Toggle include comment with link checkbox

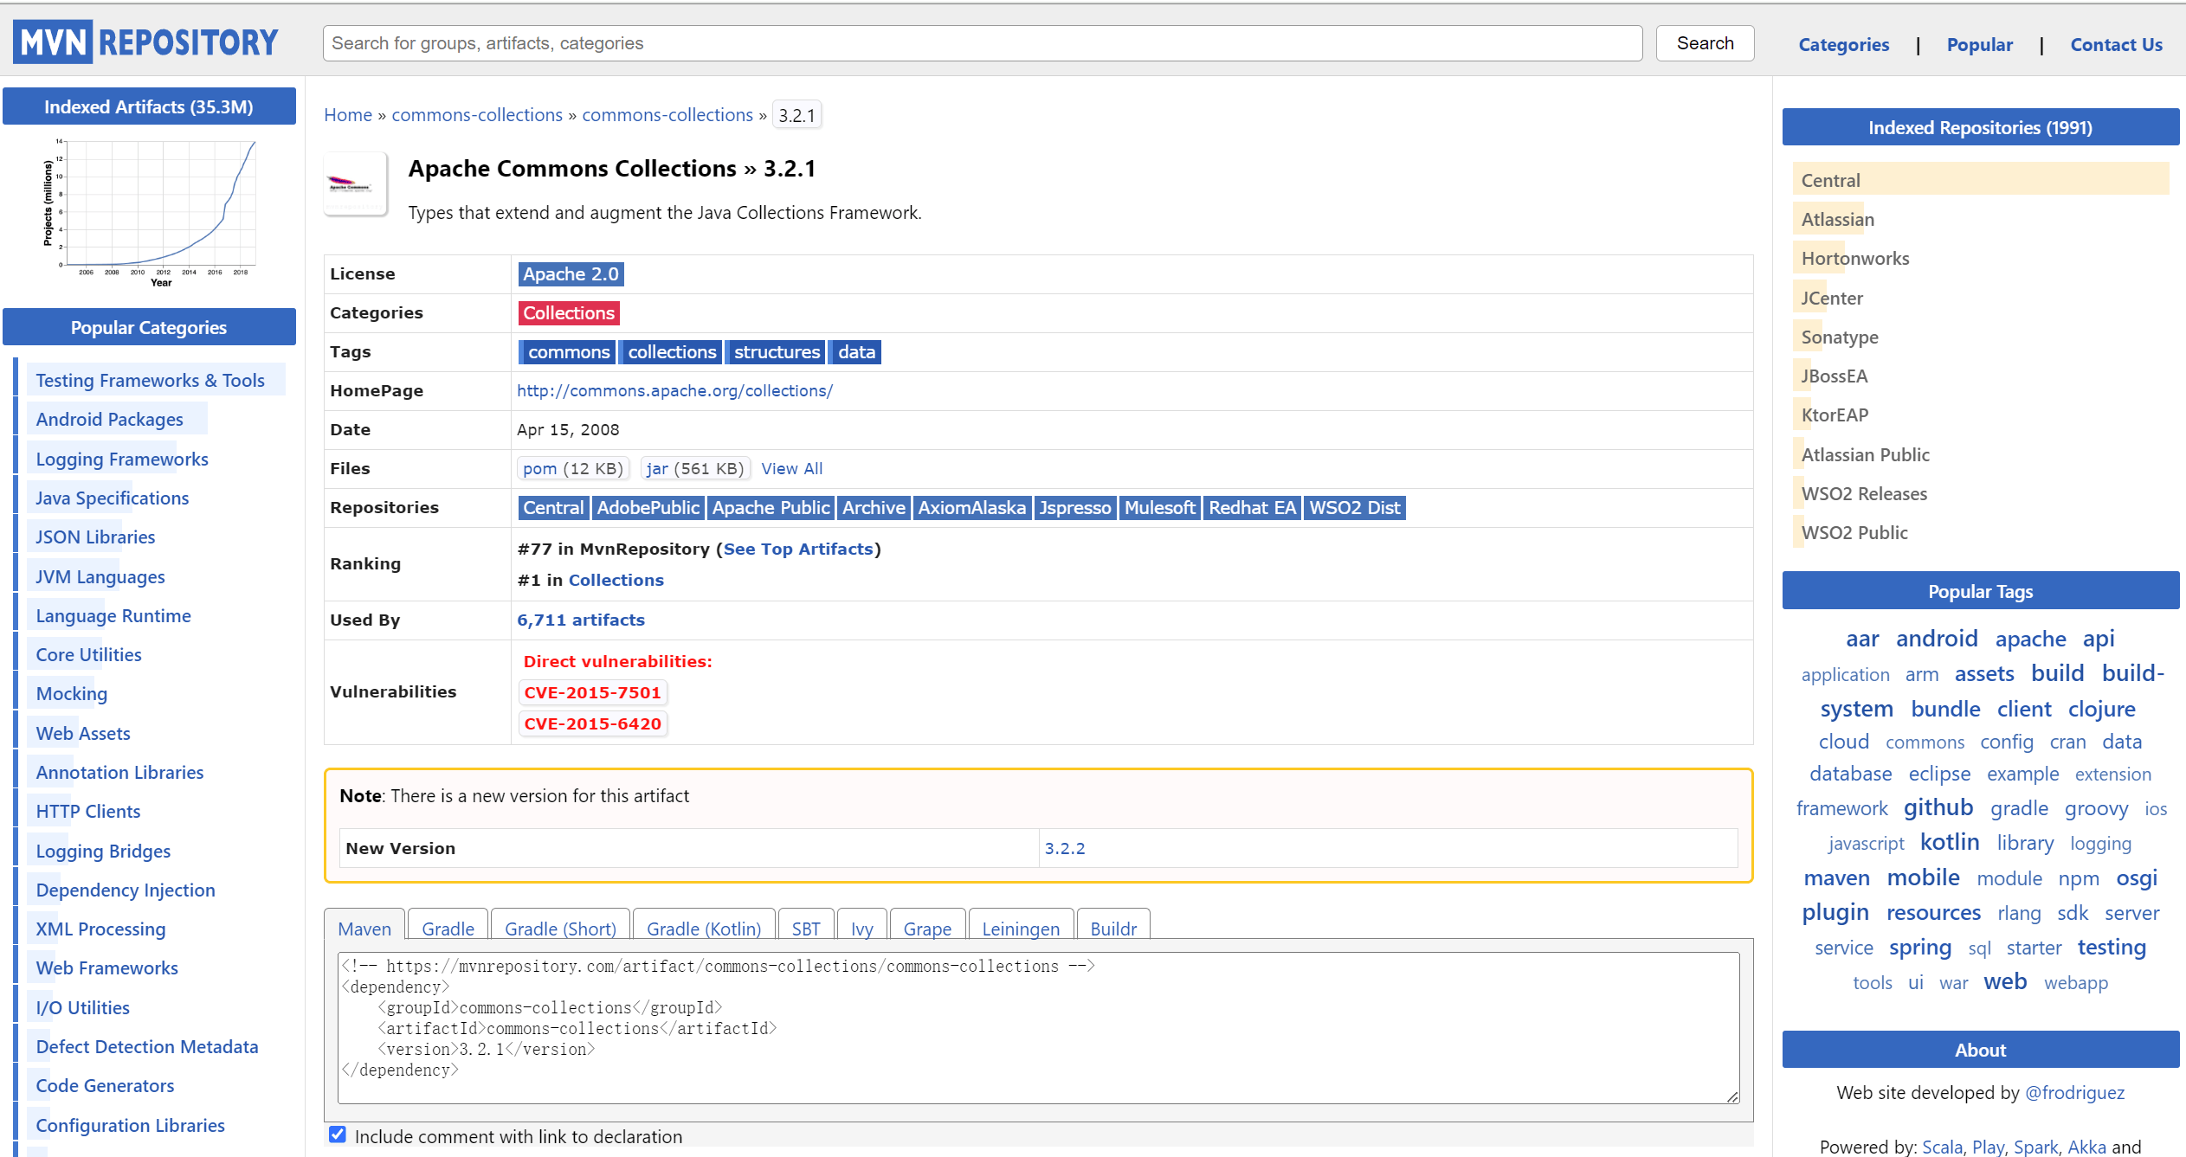(x=338, y=1135)
